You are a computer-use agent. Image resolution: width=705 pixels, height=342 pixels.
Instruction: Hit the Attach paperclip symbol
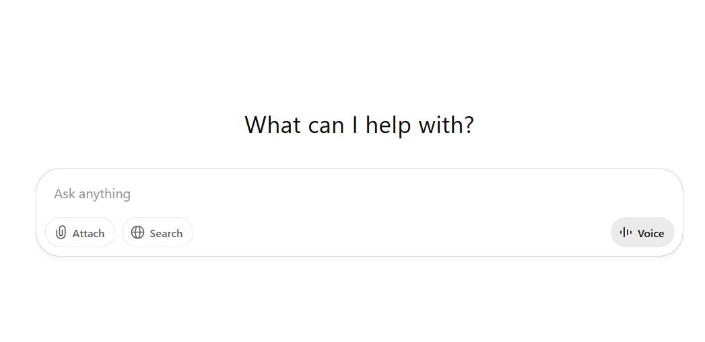(61, 232)
